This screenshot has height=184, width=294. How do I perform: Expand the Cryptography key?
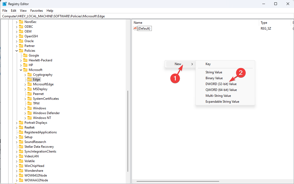[x=25, y=75]
